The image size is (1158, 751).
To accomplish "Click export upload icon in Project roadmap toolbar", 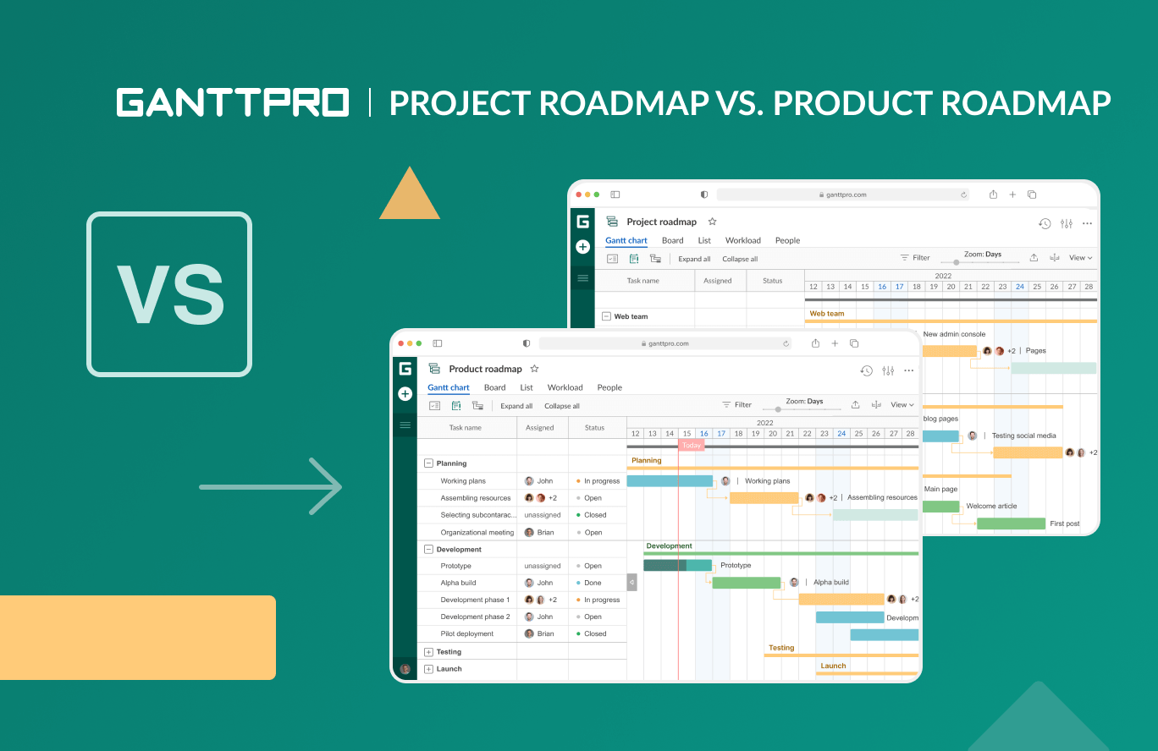I will [x=1034, y=257].
